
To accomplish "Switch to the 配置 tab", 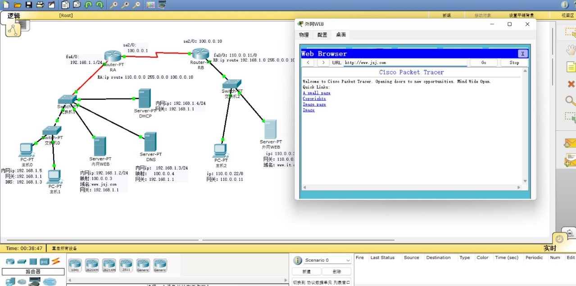I will (x=322, y=35).
